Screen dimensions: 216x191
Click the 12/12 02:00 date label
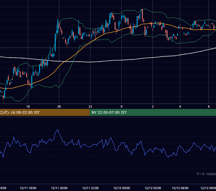[x=153, y=188]
